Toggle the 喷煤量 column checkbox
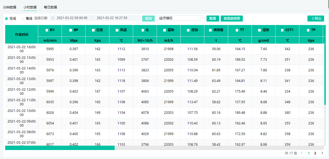Screen dimensions: 329x159 point(210,30)
